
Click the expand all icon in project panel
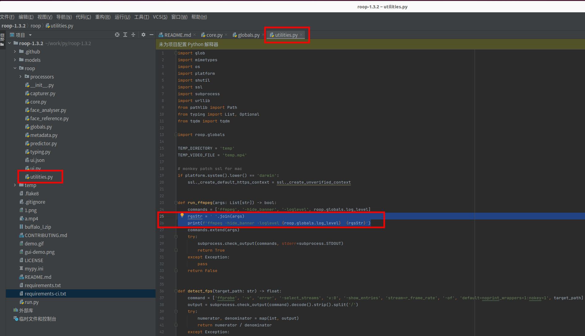coord(125,35)
